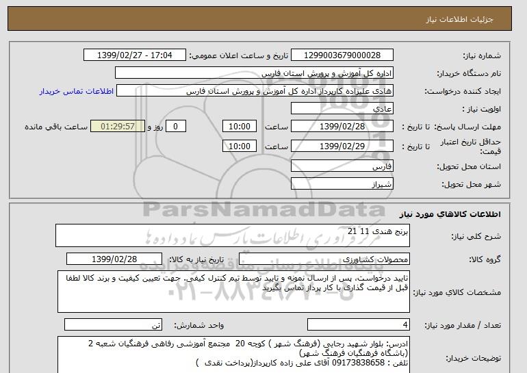Image resolution: width=527 pixels, height=373 pixels.
Task: Click the response deadline time 10:00 field
Action: pyautogui.click(x=240, y=127)
